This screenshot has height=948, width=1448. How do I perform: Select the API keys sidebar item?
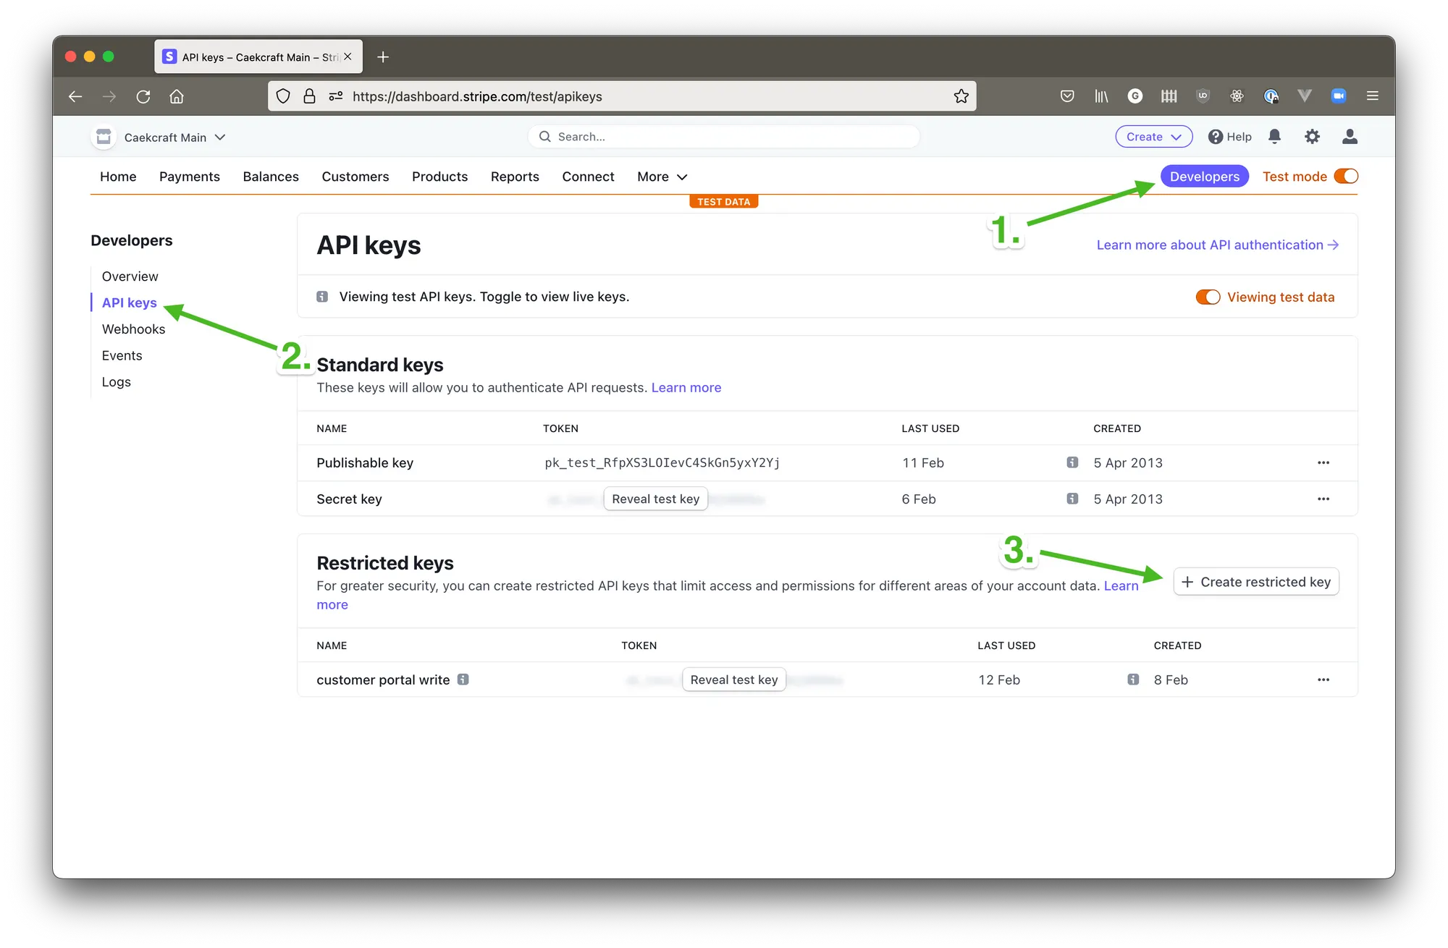(x=128, y=302)
